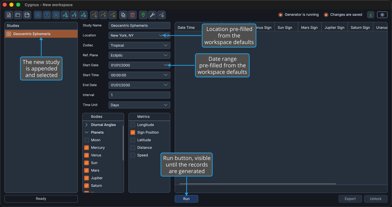This screenshot has width=392, height=207.
Task: Open settings with wrench icon
Action: coord(152,15)
